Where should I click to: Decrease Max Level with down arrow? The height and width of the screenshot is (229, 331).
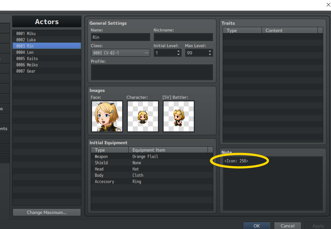210,54
